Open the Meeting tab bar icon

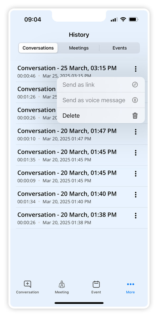tap(62, 284)
